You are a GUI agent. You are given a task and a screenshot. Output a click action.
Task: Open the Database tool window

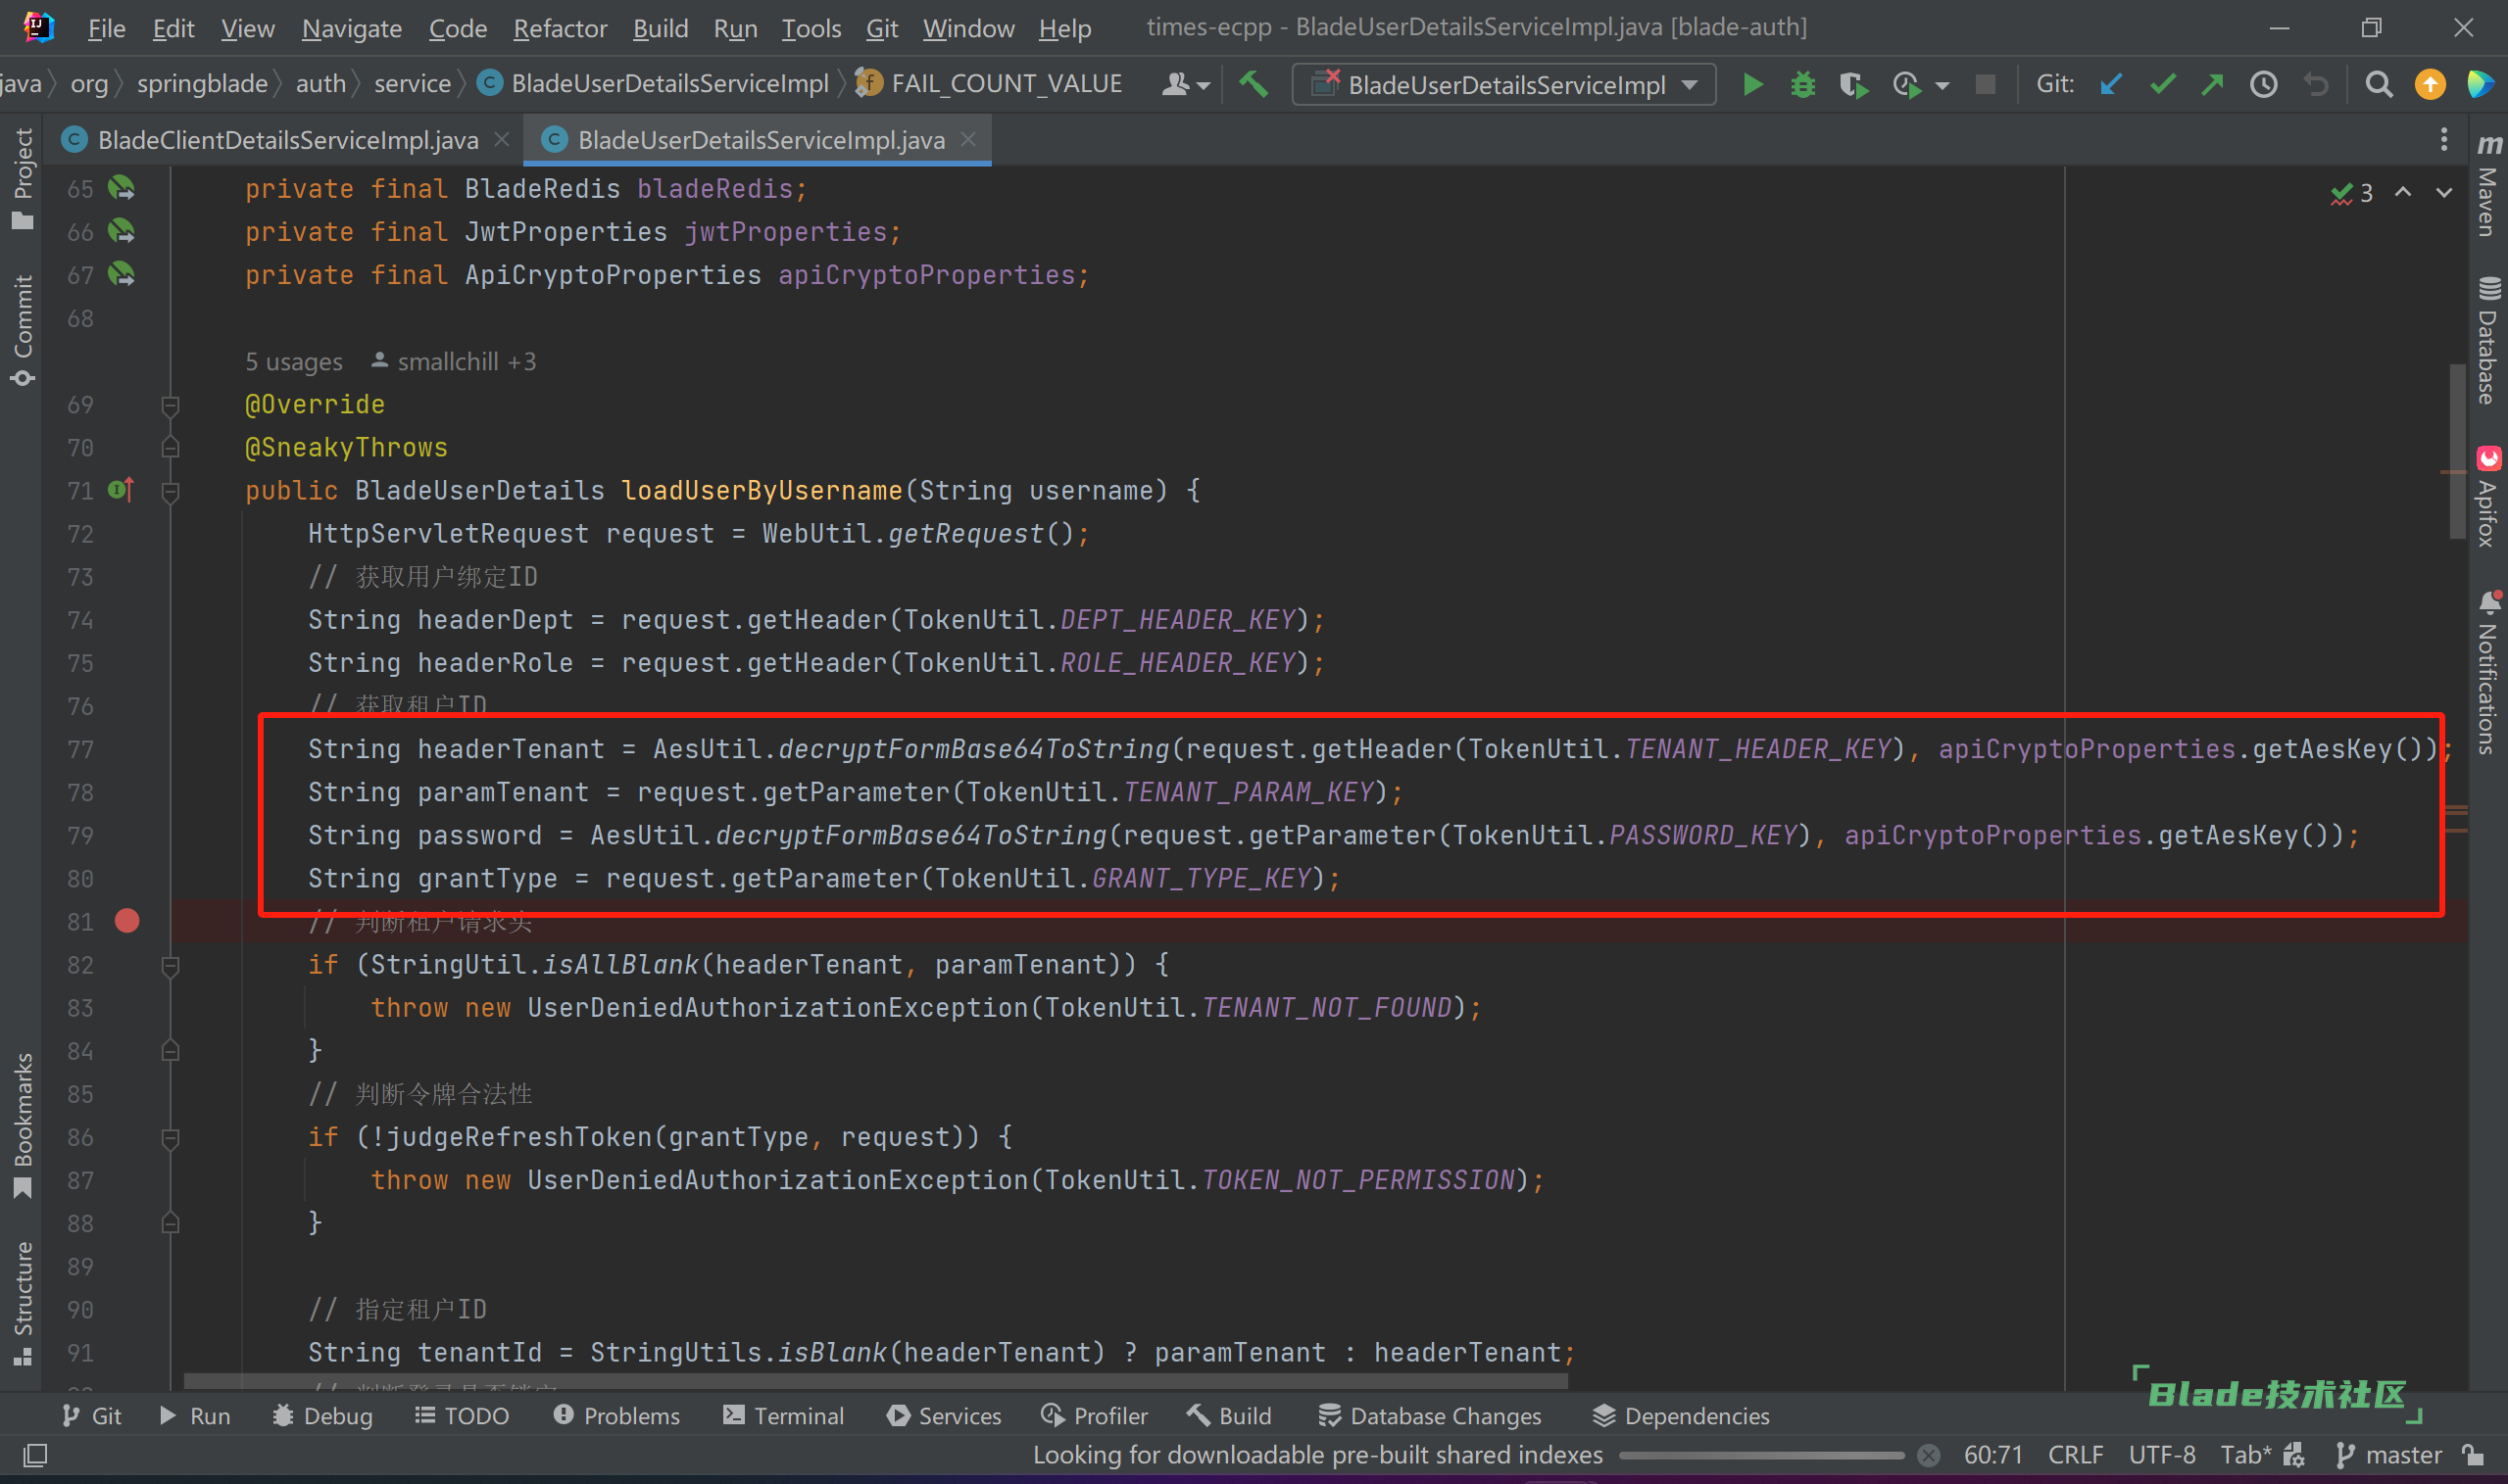point(2488,340)
